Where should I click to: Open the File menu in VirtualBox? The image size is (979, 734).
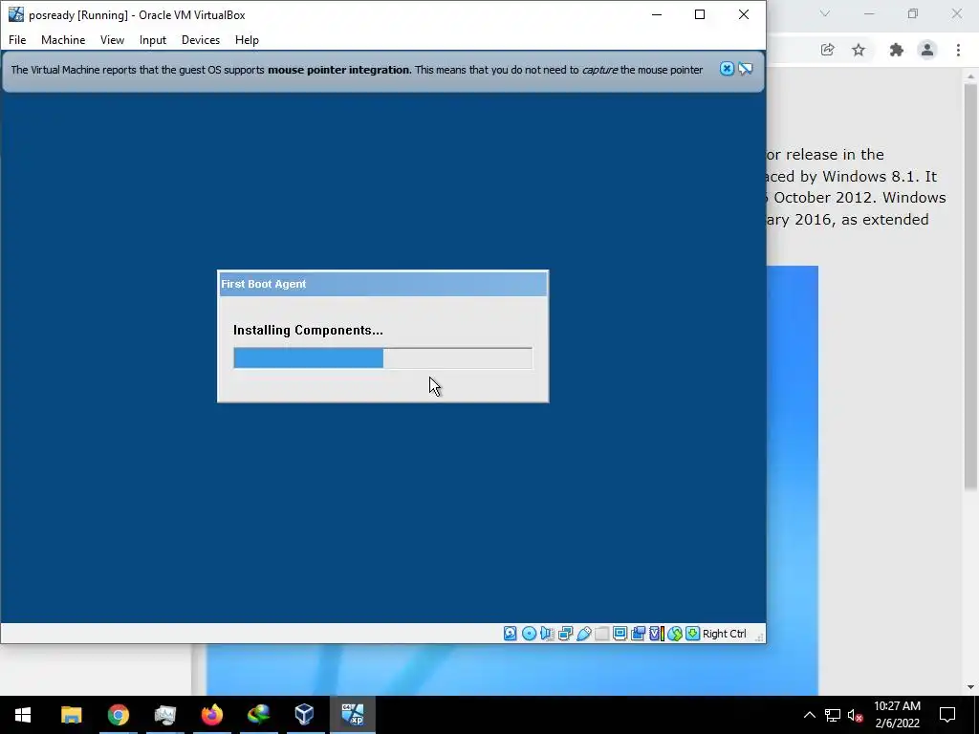click(x=17, y=40)
